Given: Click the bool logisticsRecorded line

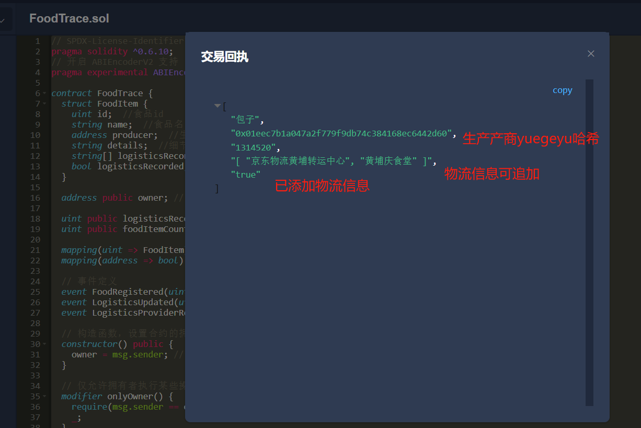Looking at the screenshot, I should tap(128, 166).
